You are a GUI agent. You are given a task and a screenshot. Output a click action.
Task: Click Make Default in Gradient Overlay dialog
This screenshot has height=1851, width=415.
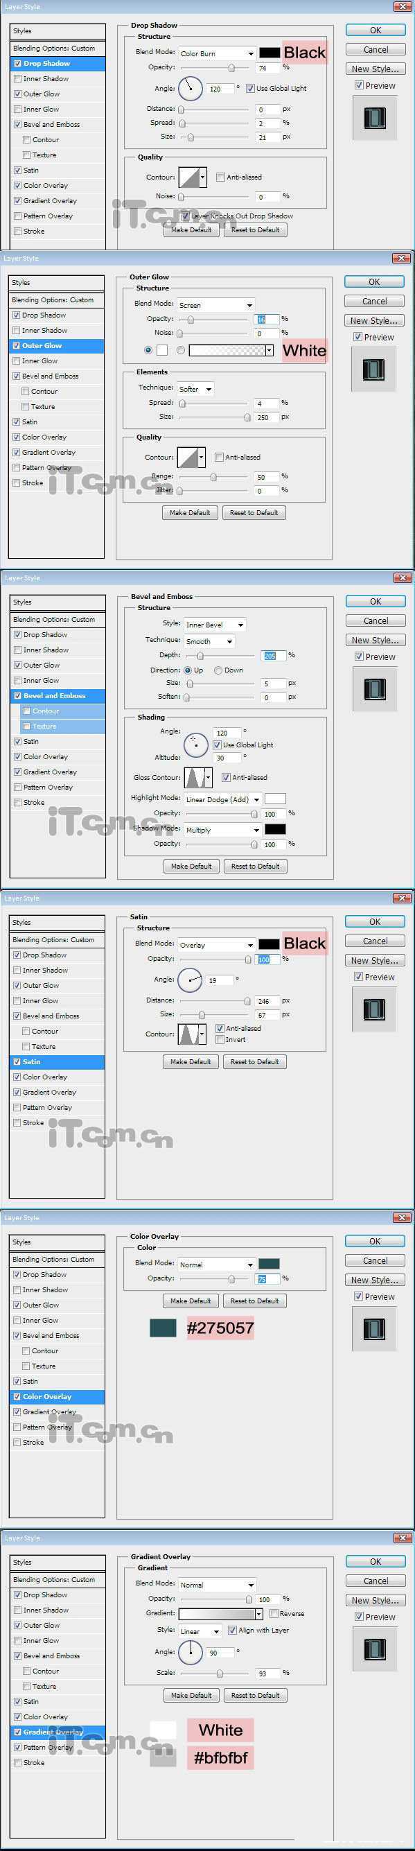point(191,1695)
